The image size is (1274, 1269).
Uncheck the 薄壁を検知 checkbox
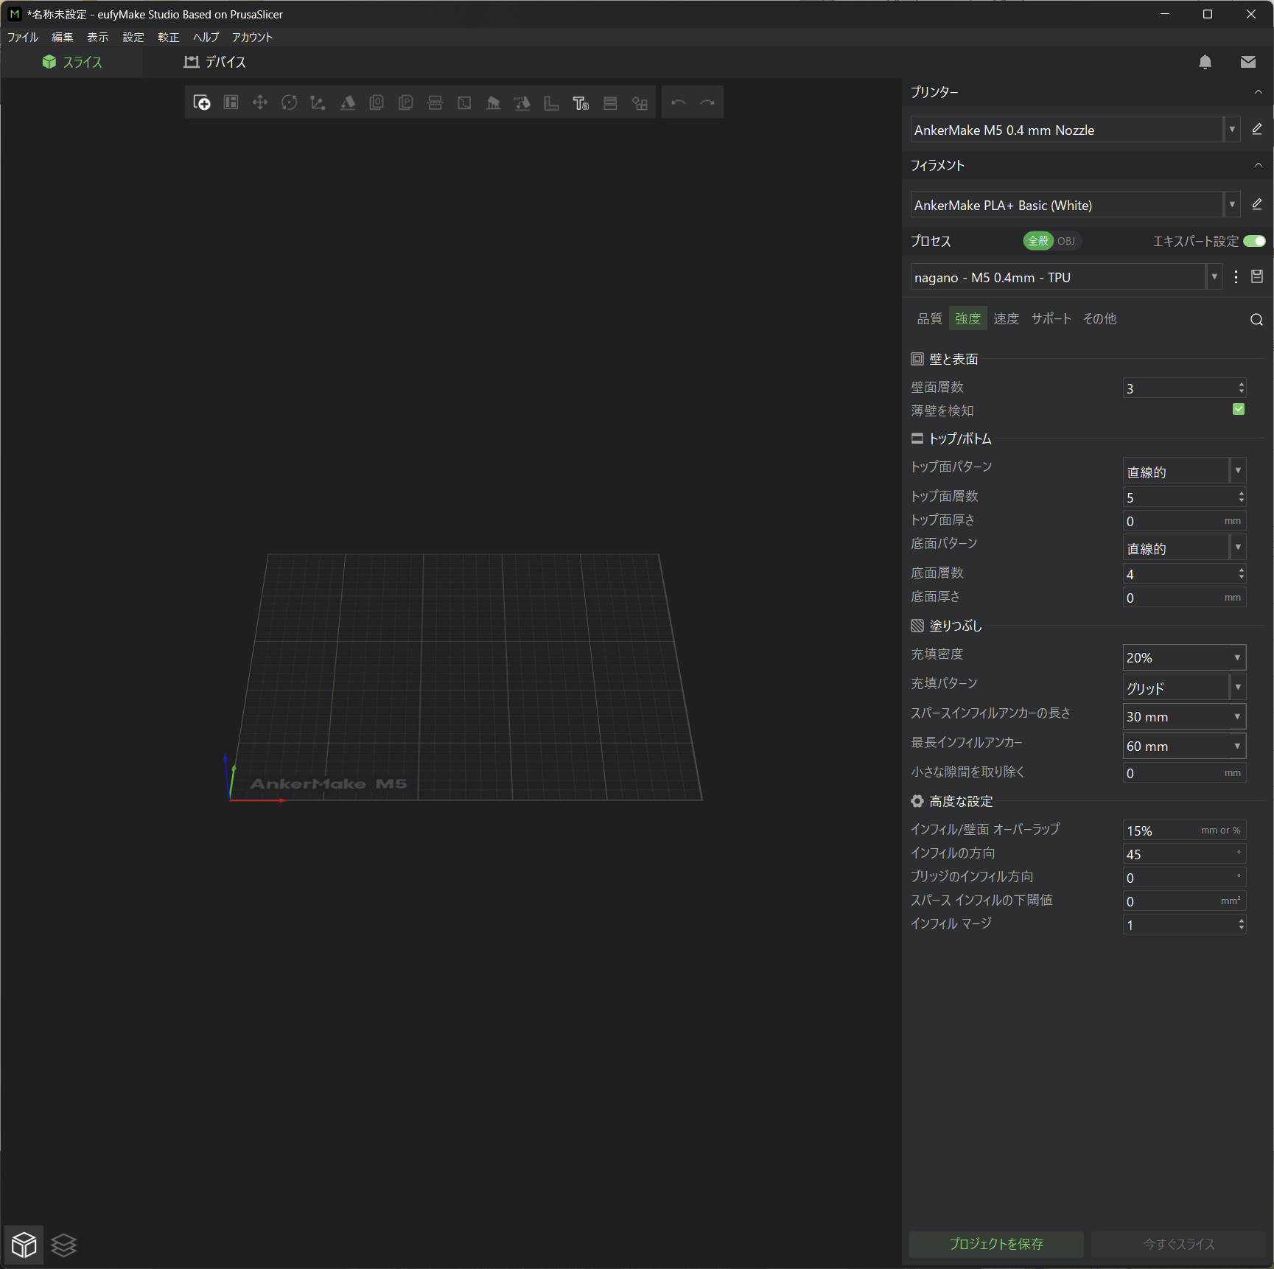point(1238,409)
